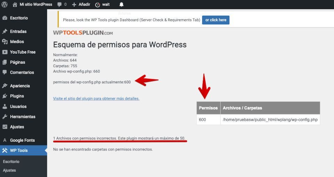Open the Herramientas menu
Screen dimensions: 334x177
[x=23, y=117]
